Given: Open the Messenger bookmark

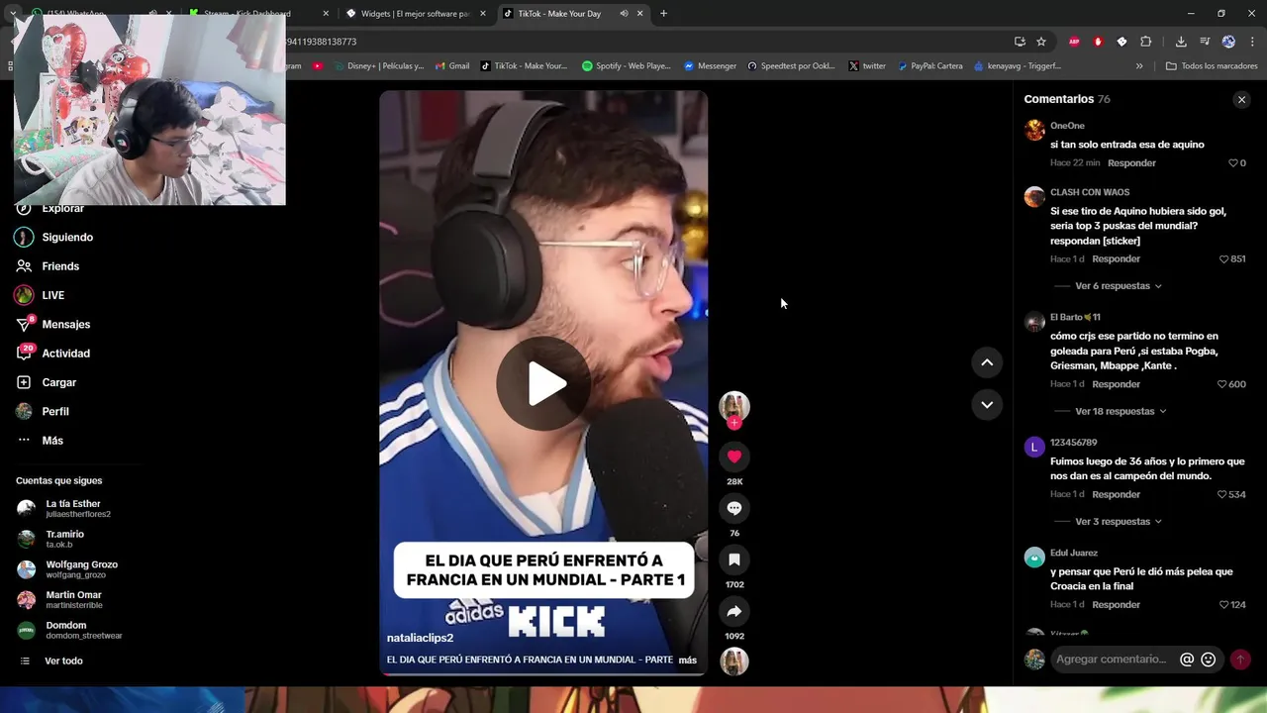Looking at the screenshot, I should point(711,66).
